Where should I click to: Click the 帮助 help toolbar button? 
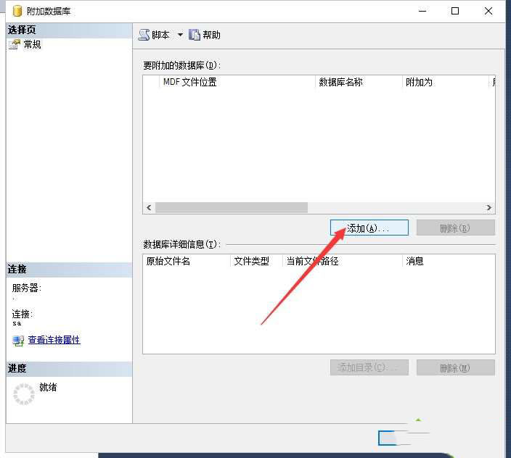point(205,35)
